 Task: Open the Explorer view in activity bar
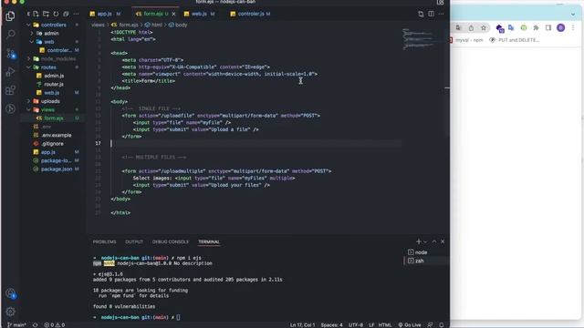tap(10, 16)
